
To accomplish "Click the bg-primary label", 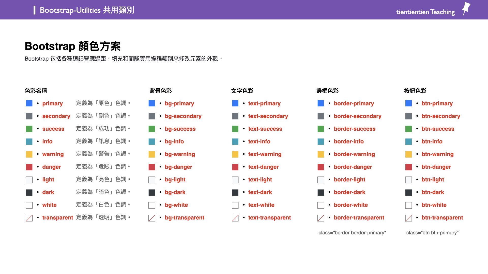I will coord(179,103).
